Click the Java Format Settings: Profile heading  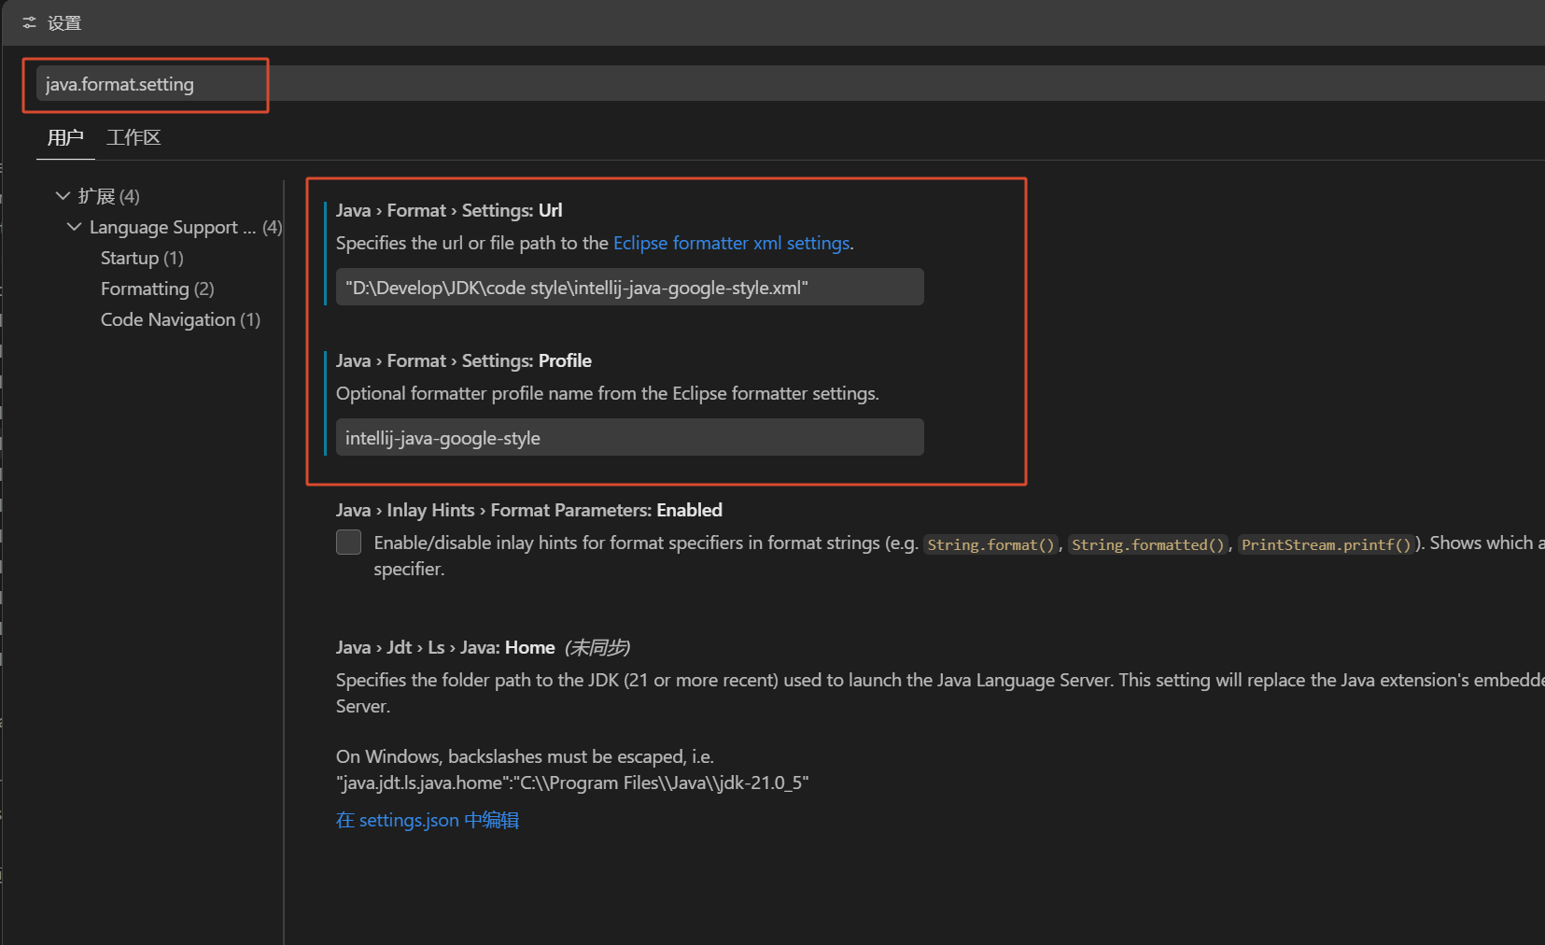pos(464,361)
